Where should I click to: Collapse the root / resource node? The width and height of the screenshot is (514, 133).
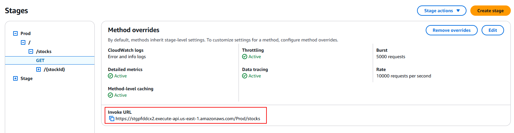(x=23, y=42)
